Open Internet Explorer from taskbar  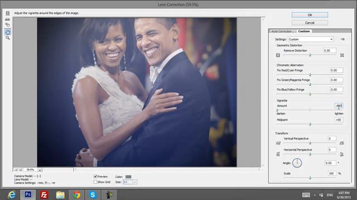click(12, 195)
